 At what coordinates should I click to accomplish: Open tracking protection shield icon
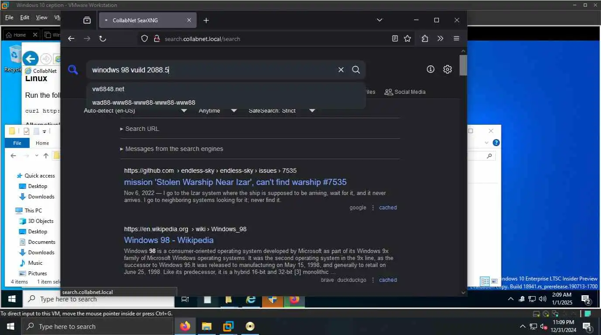point(145,38)
